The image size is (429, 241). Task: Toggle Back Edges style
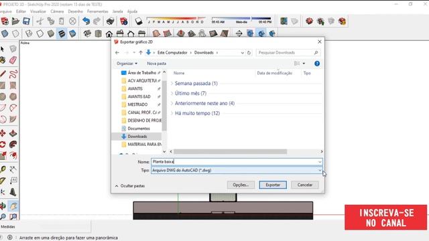(x=15, y=33)
